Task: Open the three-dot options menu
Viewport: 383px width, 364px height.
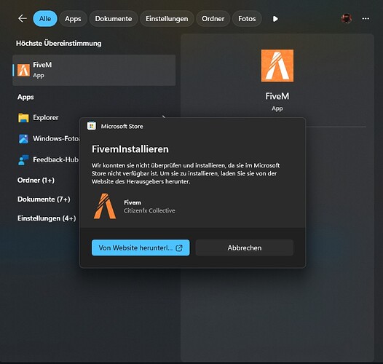Action: [366, 19]
